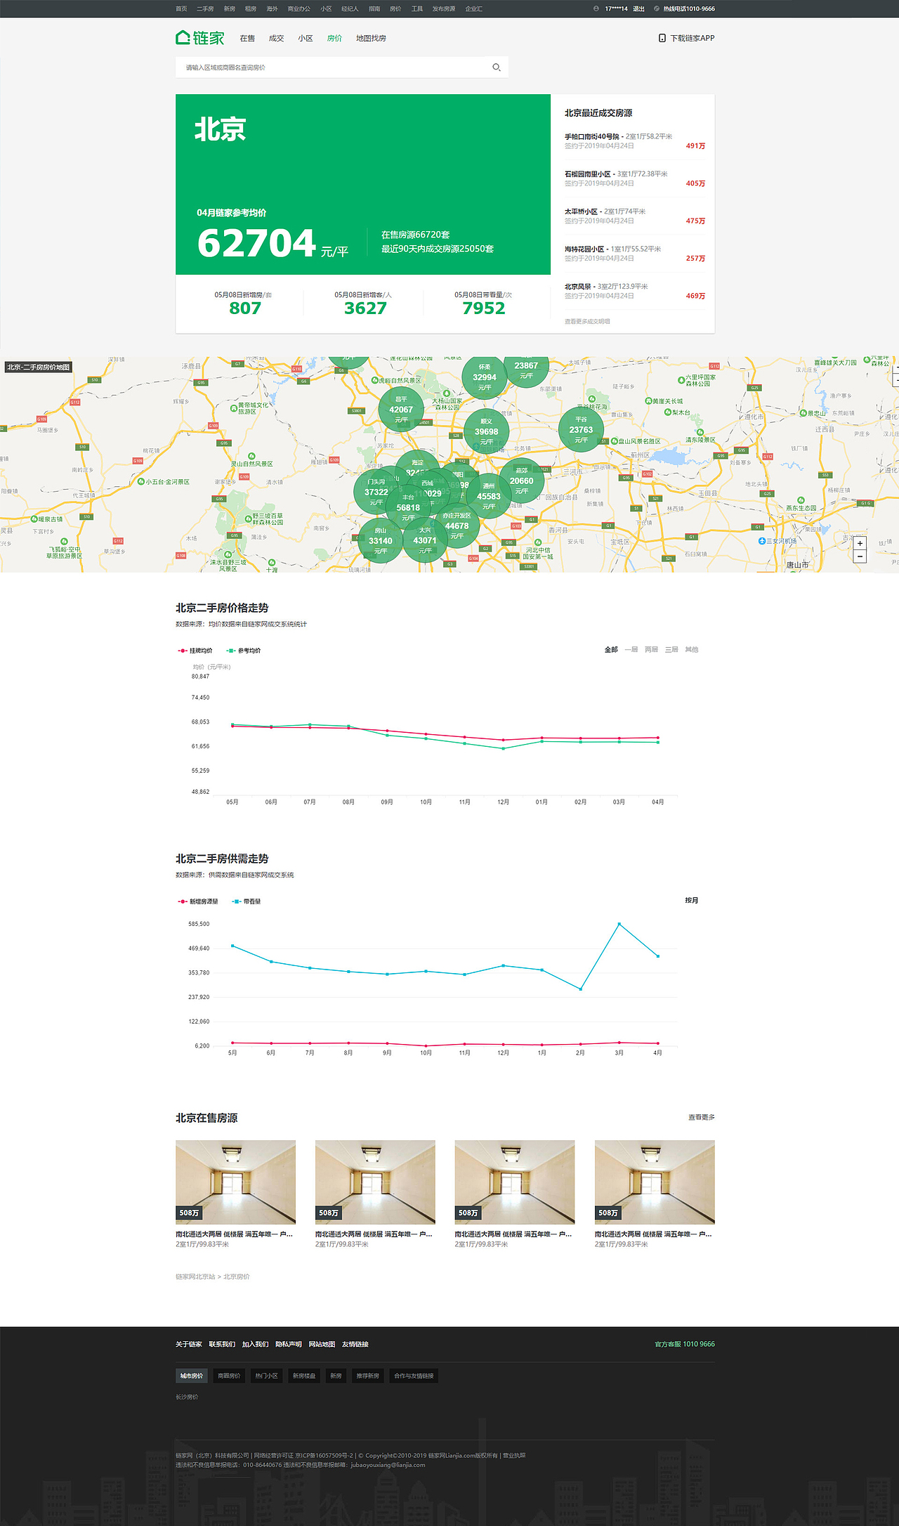Image resolution: width=899 pixels, height=1526 pixels.
Task: Toggle 参考均价 legend series
Action: (x=243, y=651)
